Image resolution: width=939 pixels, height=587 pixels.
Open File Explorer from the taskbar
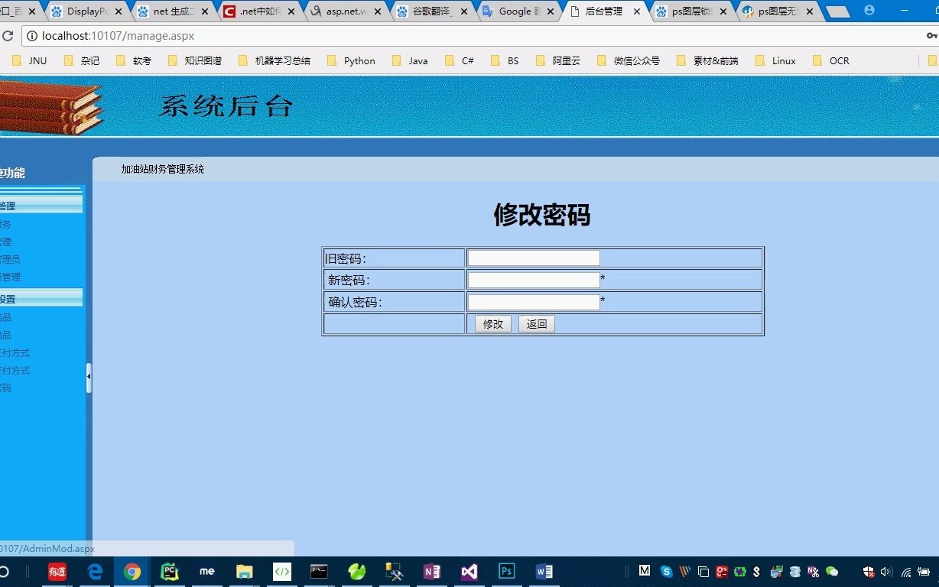tap(244, 571)
